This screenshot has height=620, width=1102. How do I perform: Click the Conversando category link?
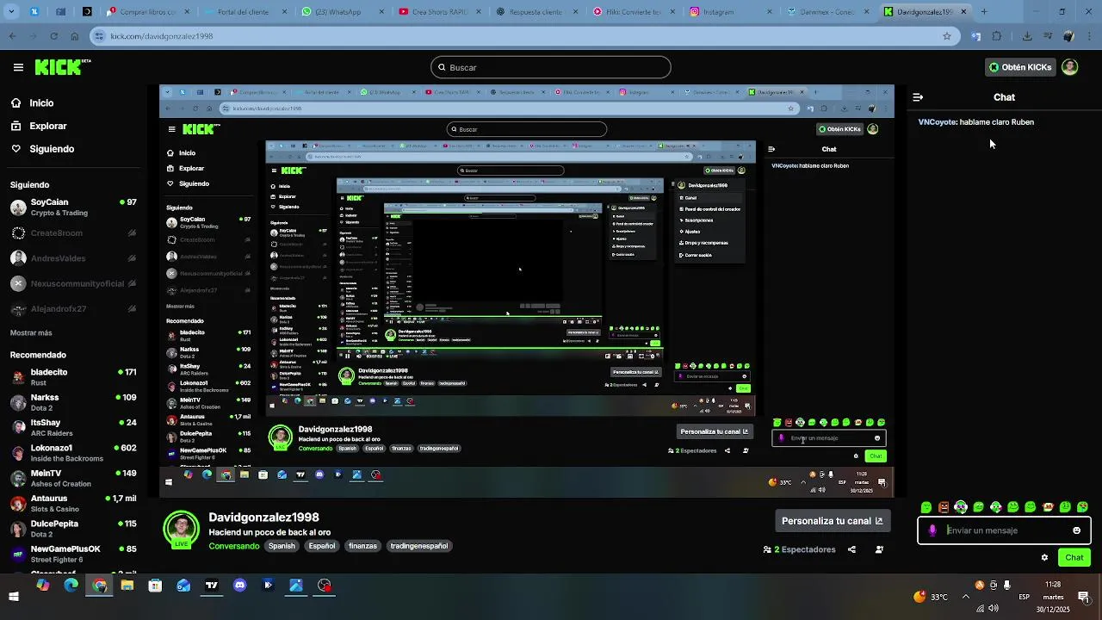(233, 546)
